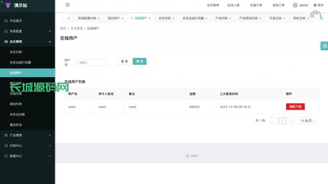Close the 产品列表 tab
328x184 pixels.
pos(230,19)
